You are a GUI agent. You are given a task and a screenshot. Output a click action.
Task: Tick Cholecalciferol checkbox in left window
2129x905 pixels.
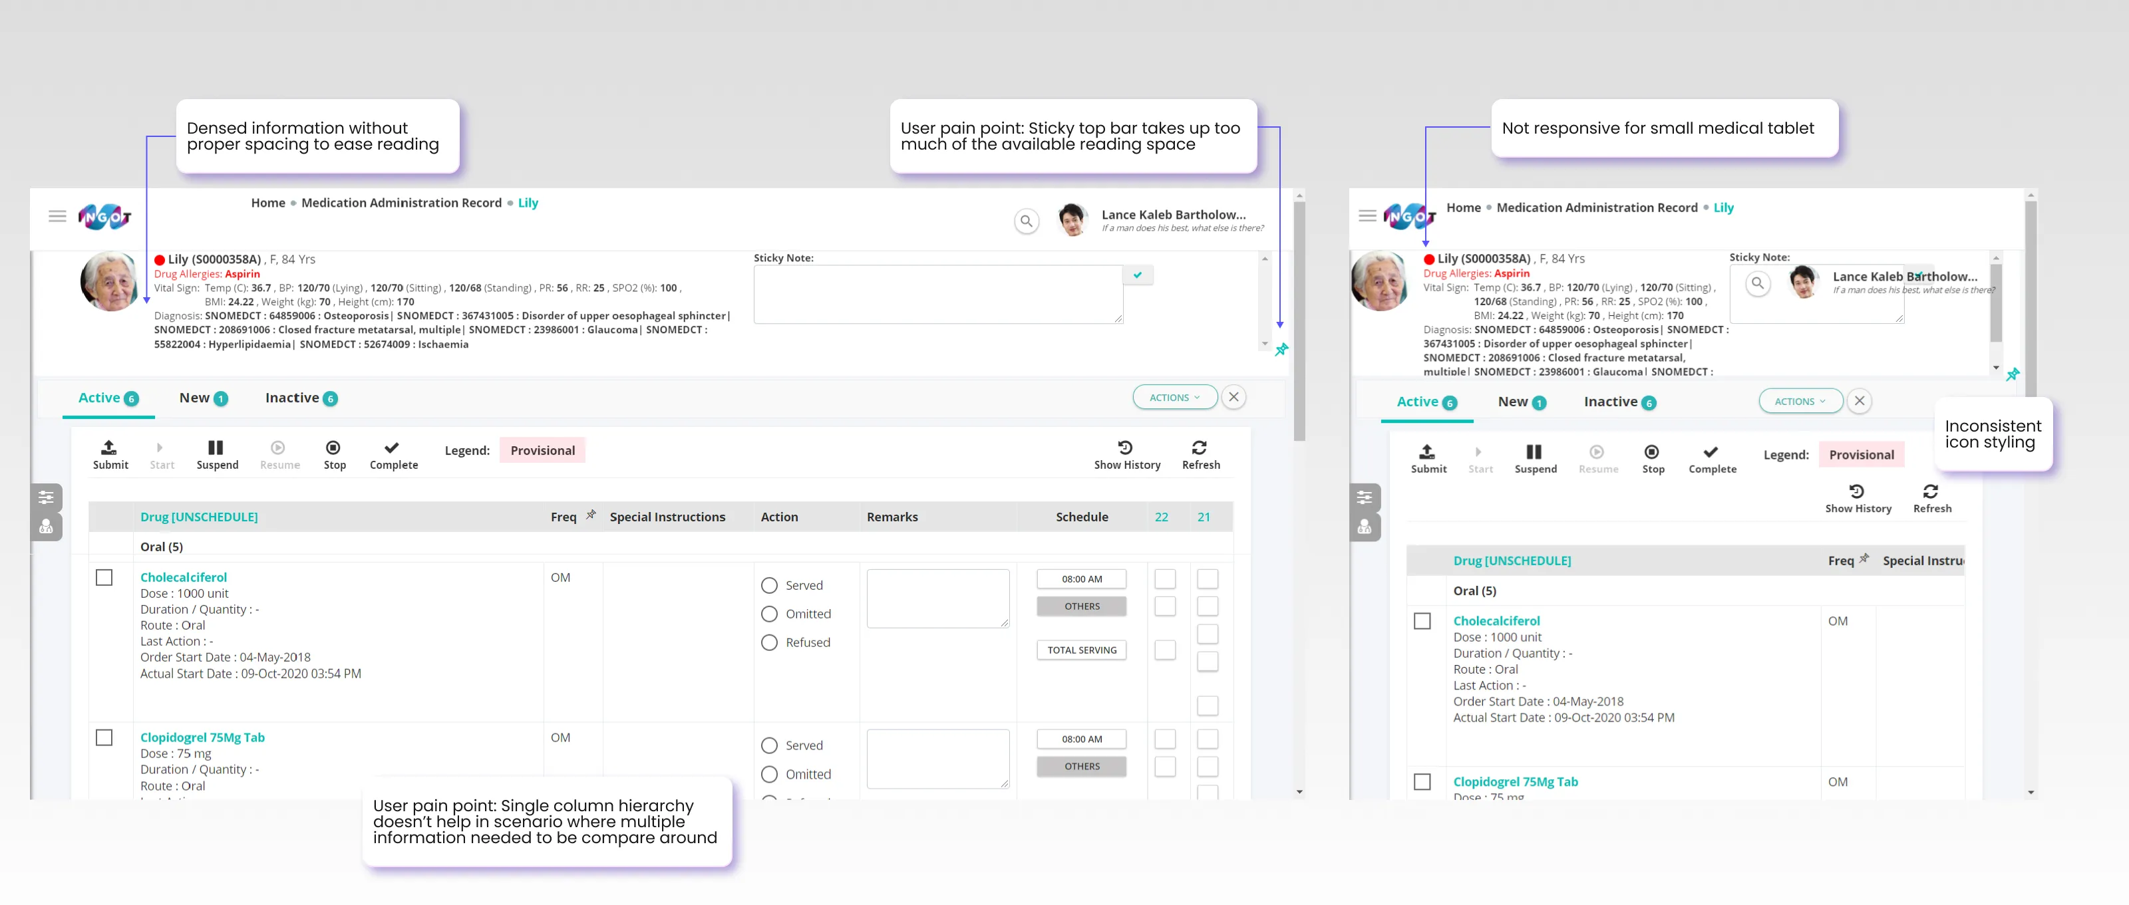pyautogui.click(x=104, y=577)
